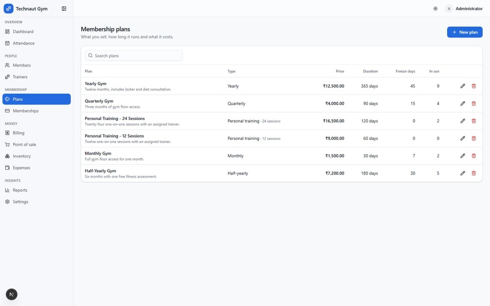Delete the Yearly Gym plan
The image size is (490, 306).
(474, 86)
